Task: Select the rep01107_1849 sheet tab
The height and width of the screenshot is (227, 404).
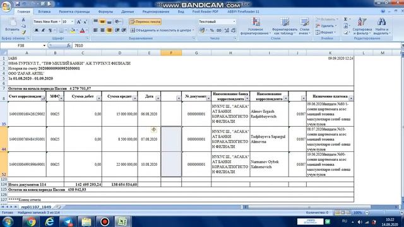Action: [36, 207]
